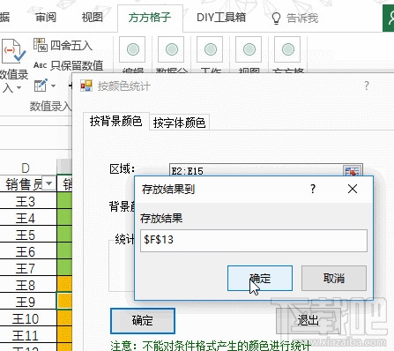Screen dimensions: 394x351
Task: Click 只保留数值 in the ribbon
Action: pyautogui.click(x=68, y=65)
